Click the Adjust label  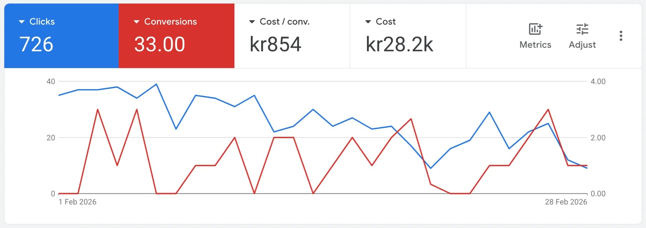pos(582,45)
